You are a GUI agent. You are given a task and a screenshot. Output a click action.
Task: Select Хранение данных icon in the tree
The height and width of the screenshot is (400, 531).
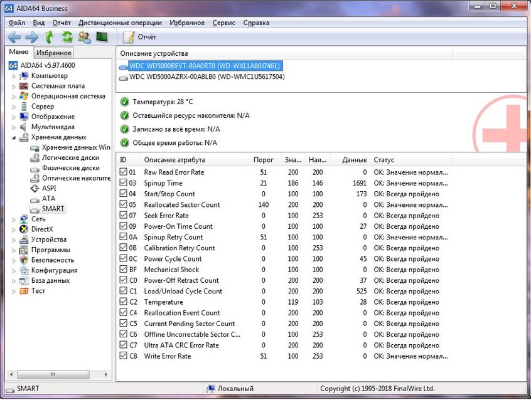tap(24, 137)
